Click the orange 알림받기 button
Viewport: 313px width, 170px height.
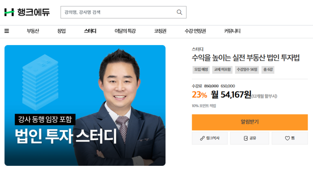click(250, 122)
